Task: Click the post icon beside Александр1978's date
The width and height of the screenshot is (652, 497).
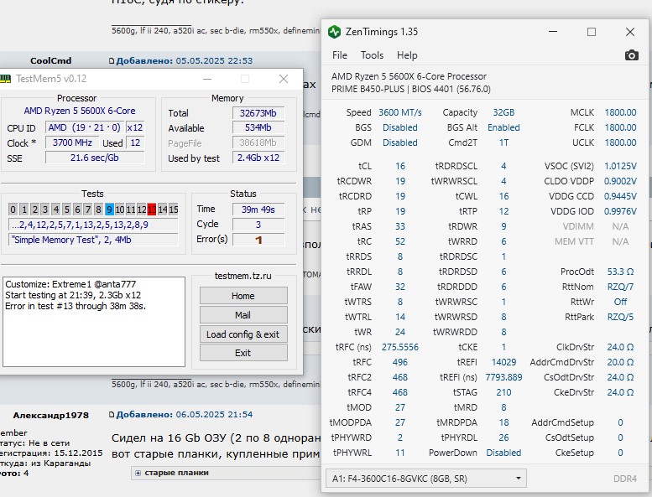Action: 111,414
